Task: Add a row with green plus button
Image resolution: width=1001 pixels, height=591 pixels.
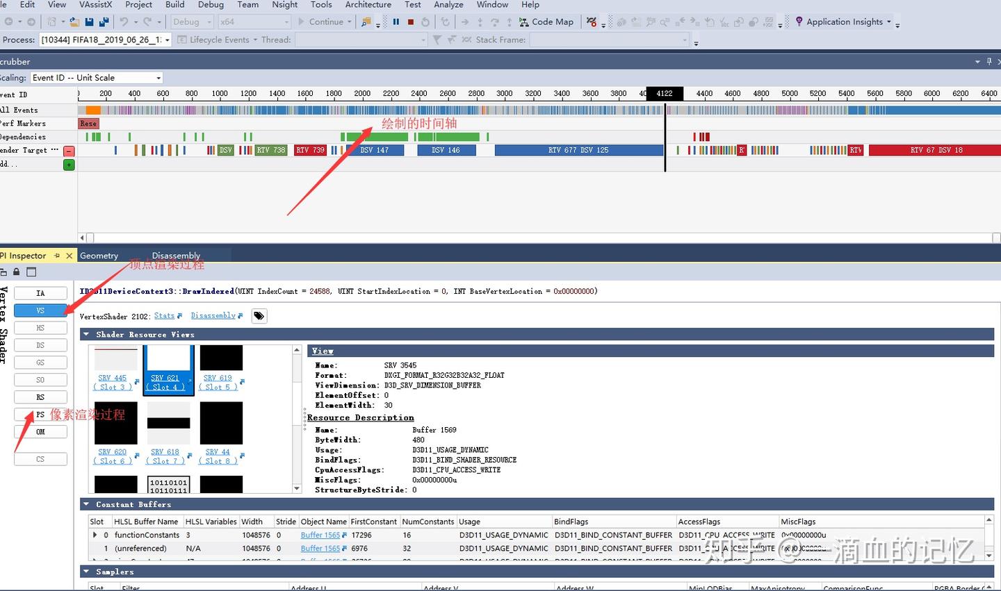Action: tap(69, 165)
